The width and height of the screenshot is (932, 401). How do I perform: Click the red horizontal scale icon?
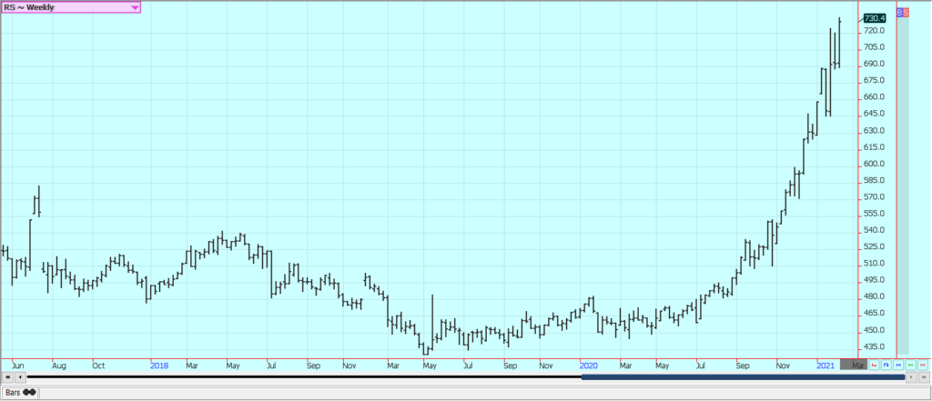coord(923,364)
